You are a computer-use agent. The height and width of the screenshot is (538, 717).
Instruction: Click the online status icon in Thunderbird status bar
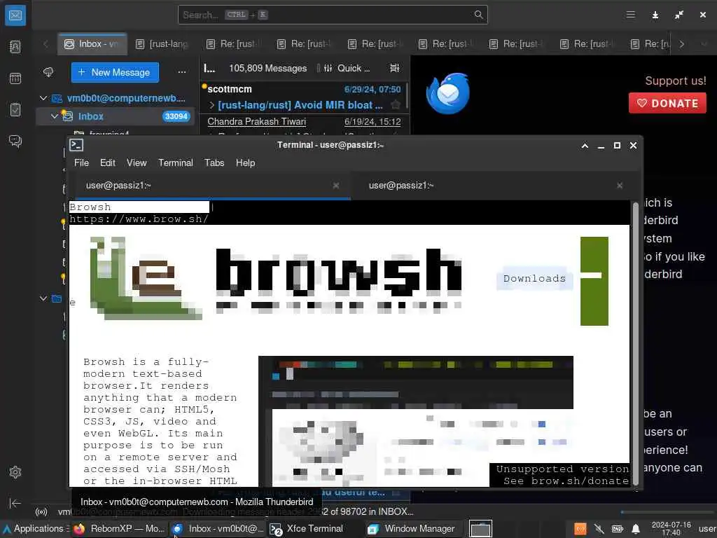tap(41, 512)
